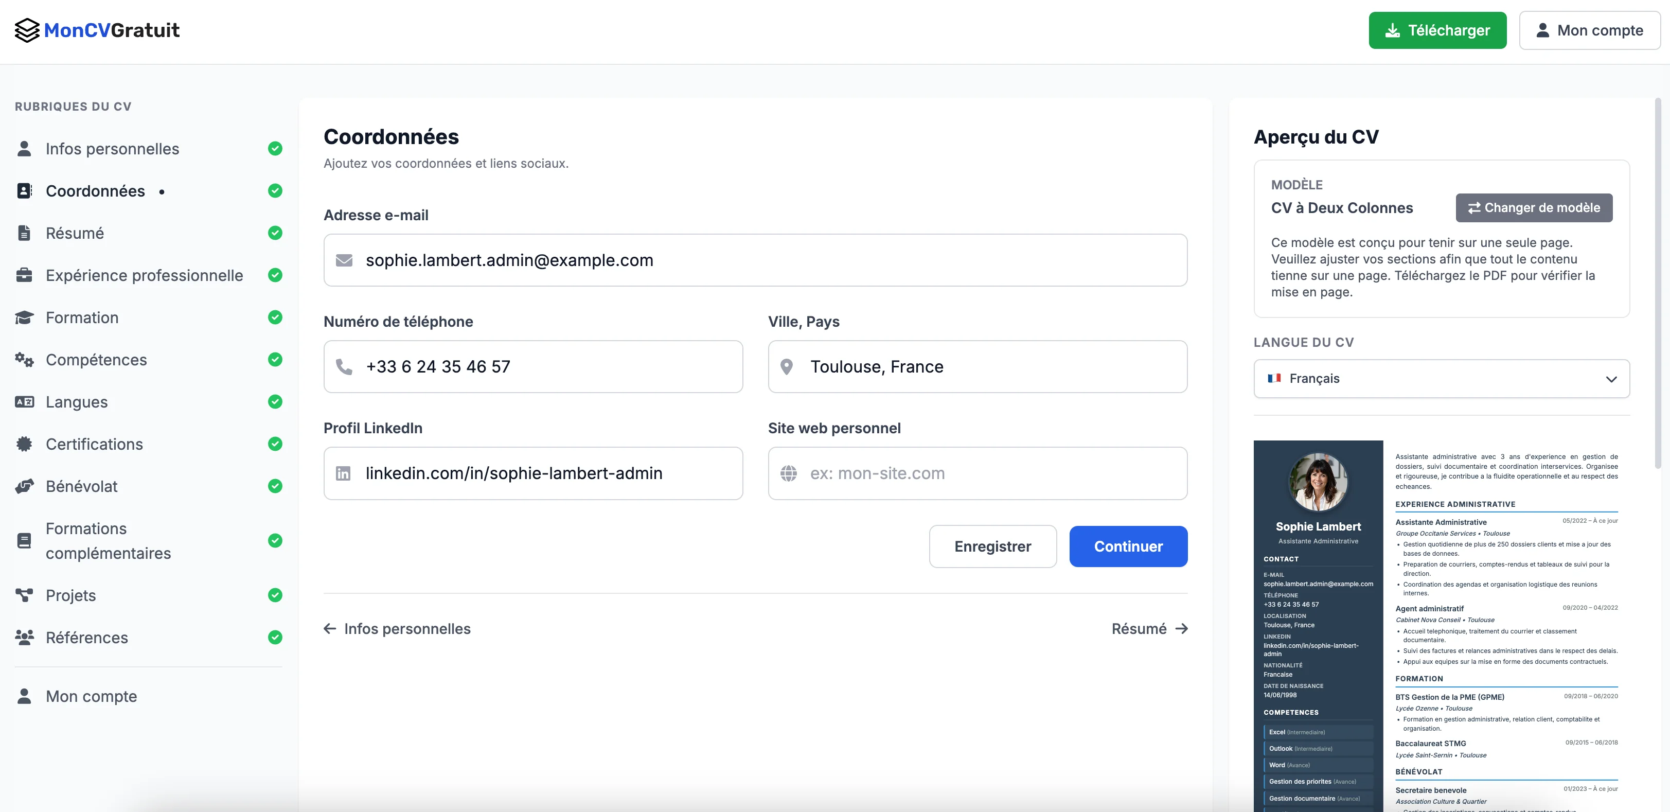Screen dimensions: 1670x812
Task: Select the Infos personnelles person icon
Action: coord(25,149)
